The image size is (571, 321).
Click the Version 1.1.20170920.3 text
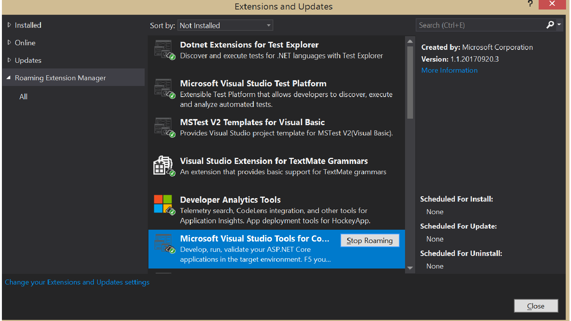coord(460,59)
